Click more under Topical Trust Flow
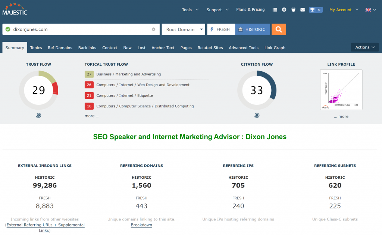This screenshot has width=382, height=235. [x=92, y=116]
